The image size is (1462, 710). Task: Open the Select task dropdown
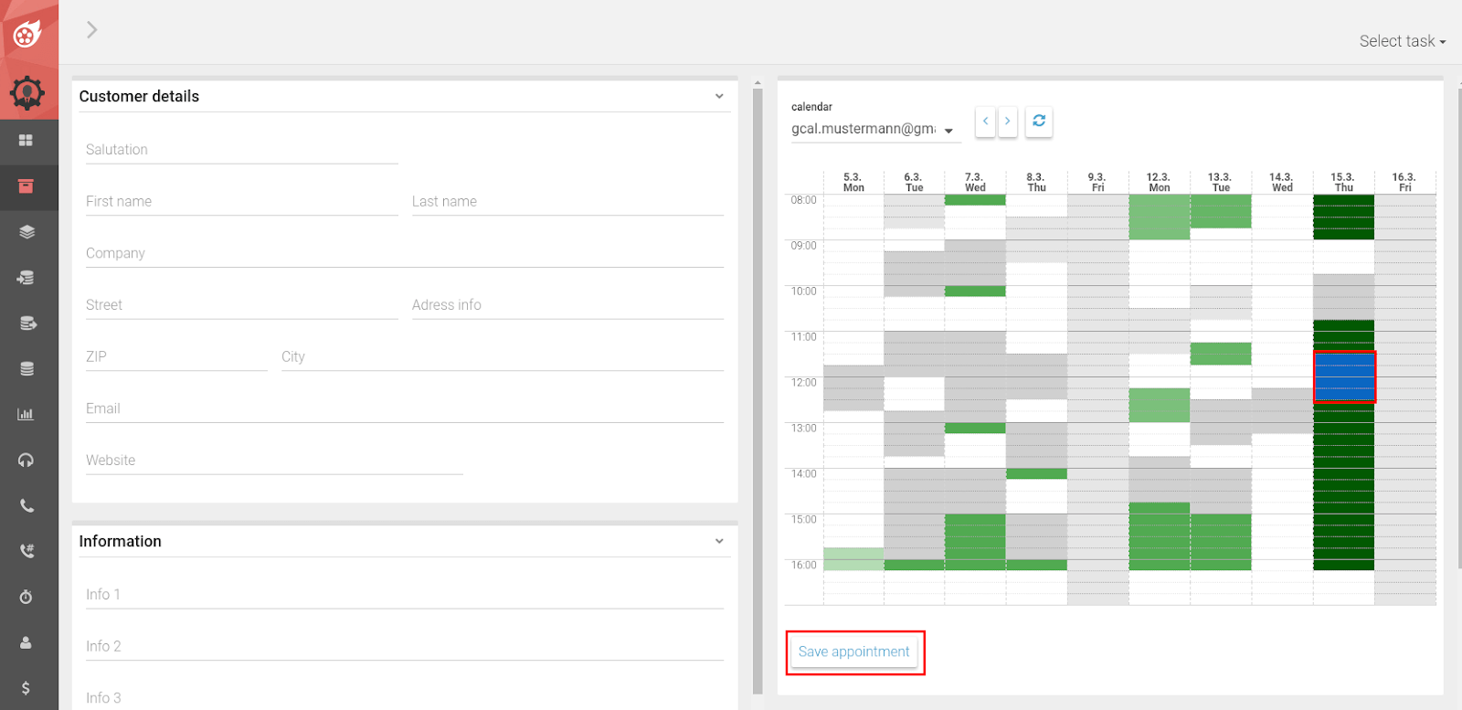pos(1402,41)
